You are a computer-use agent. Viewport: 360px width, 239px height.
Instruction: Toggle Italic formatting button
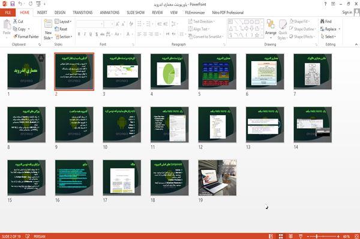(85, 34)
